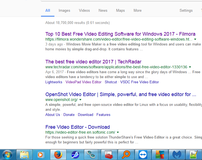Image resolution: width=202 pixels, height=160 pixels.
Task: Open the OpenShot Donate sitelink
Action: (69, 115)
